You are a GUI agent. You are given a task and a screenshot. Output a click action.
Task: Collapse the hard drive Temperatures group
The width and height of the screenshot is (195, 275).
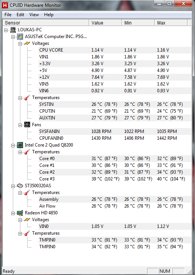[x=20, y=193]
